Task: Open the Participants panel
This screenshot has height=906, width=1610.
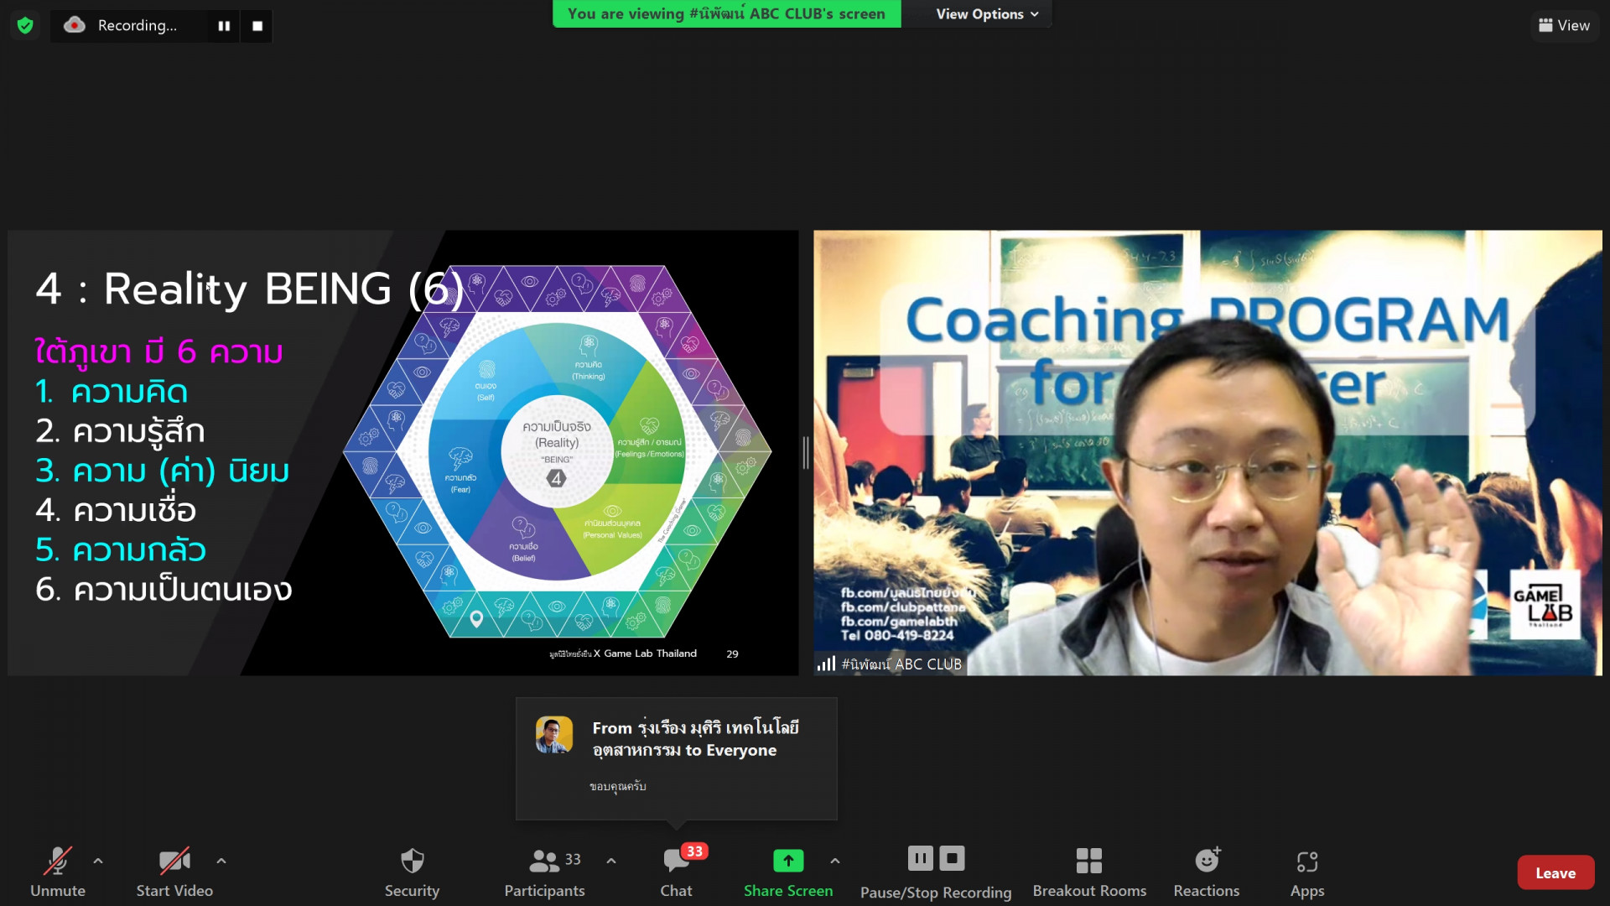Action: click(x=544, y=872)
